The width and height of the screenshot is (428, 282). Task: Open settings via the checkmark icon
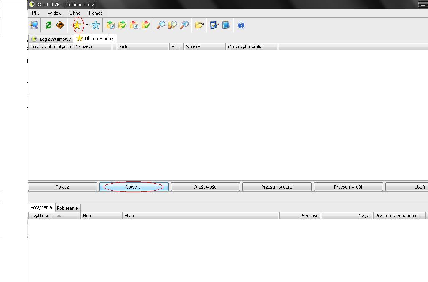click(214, 25)
